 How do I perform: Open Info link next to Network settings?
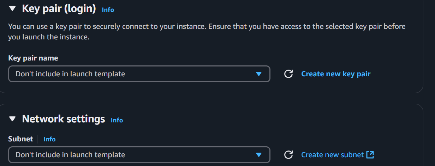117,120
